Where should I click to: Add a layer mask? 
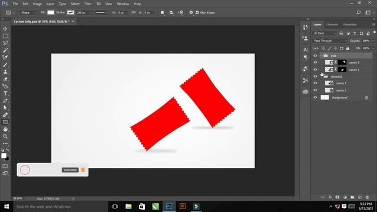338,197
